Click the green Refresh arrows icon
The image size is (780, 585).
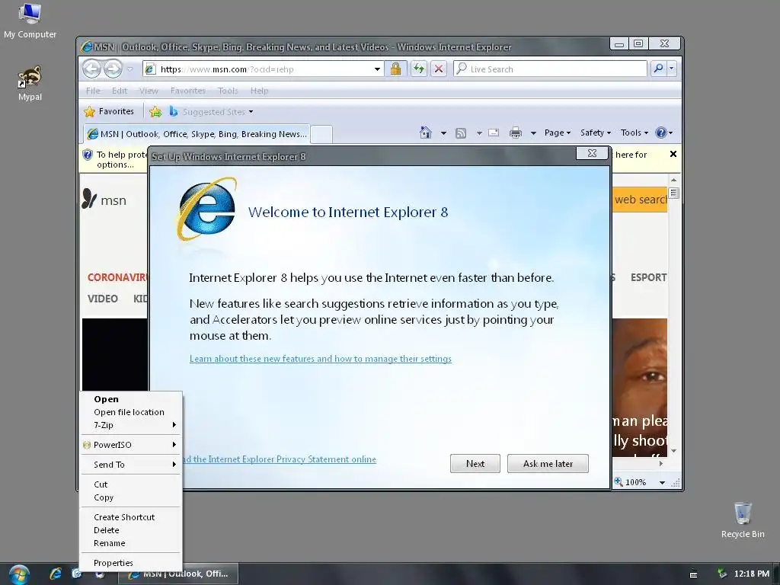(x=419, y=69)
